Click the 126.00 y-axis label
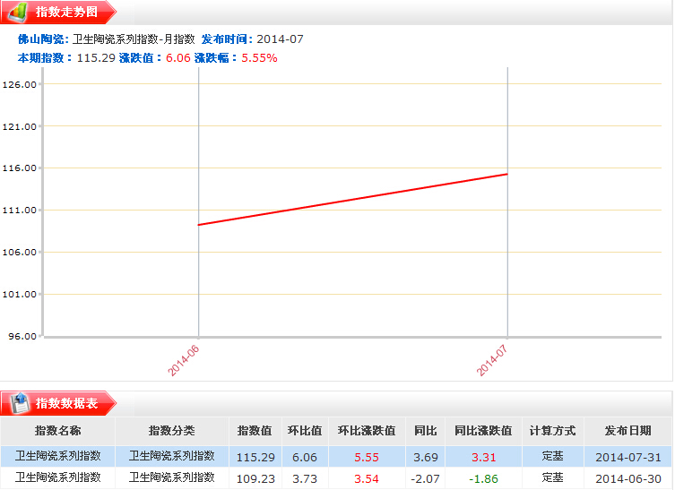 click(20, 85)
